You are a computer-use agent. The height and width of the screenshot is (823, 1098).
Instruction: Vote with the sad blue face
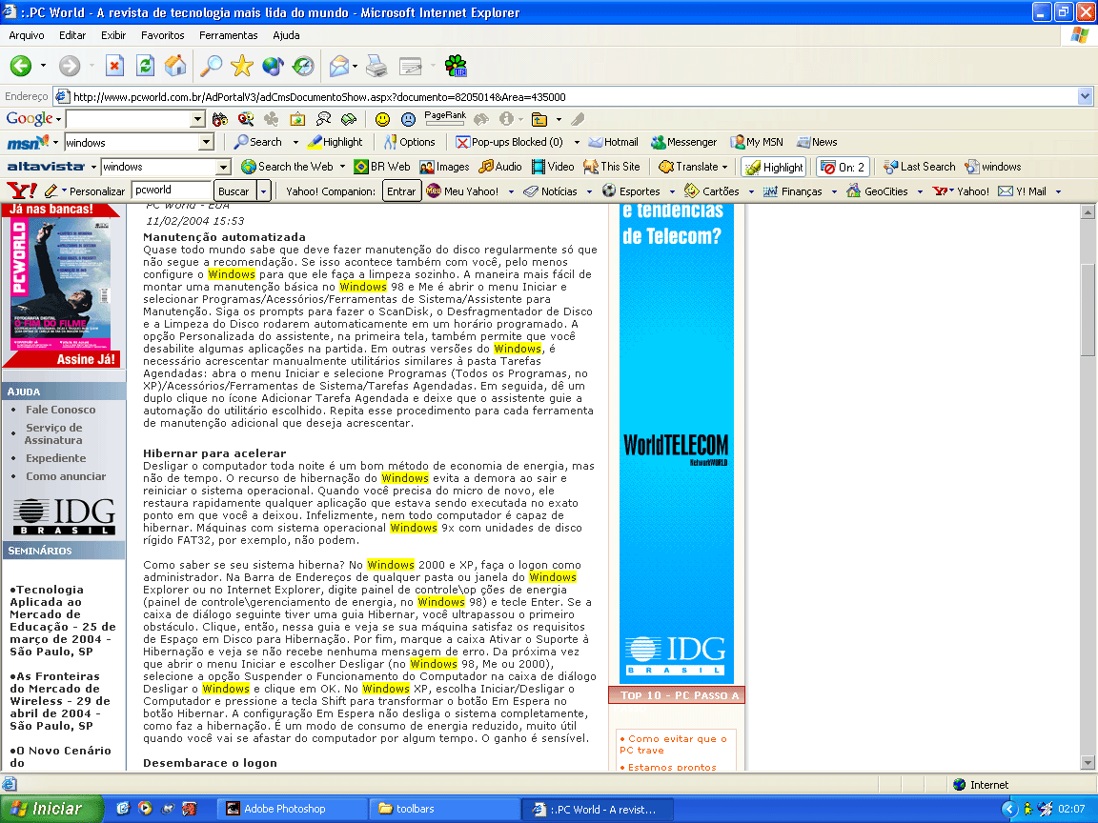pos(408,120)
